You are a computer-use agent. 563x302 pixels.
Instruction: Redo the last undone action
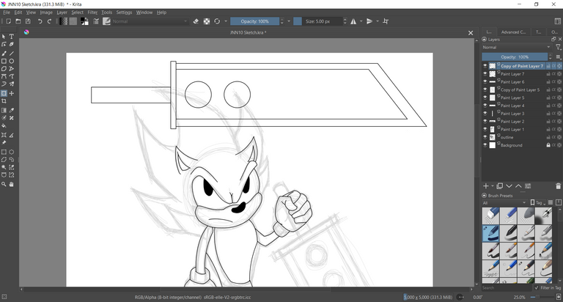click(50, 21)
